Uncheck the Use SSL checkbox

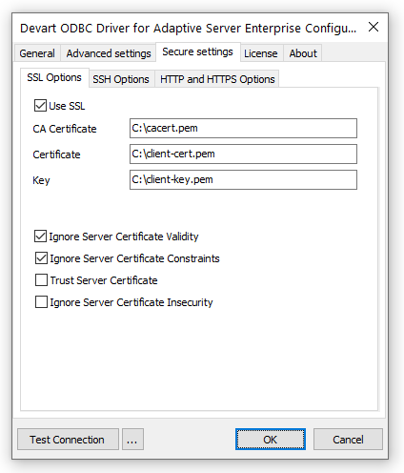tap(40, 106)
